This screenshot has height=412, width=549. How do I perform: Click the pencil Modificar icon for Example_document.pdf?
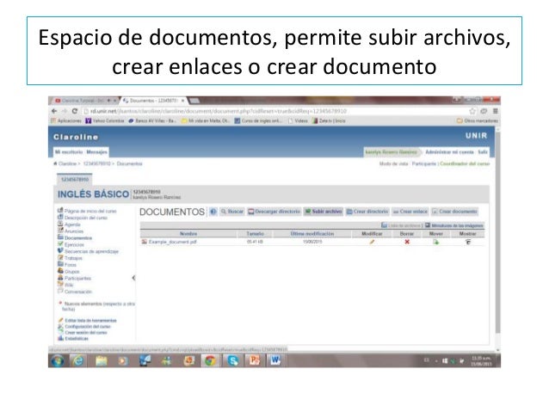click(x=372, y=242)
